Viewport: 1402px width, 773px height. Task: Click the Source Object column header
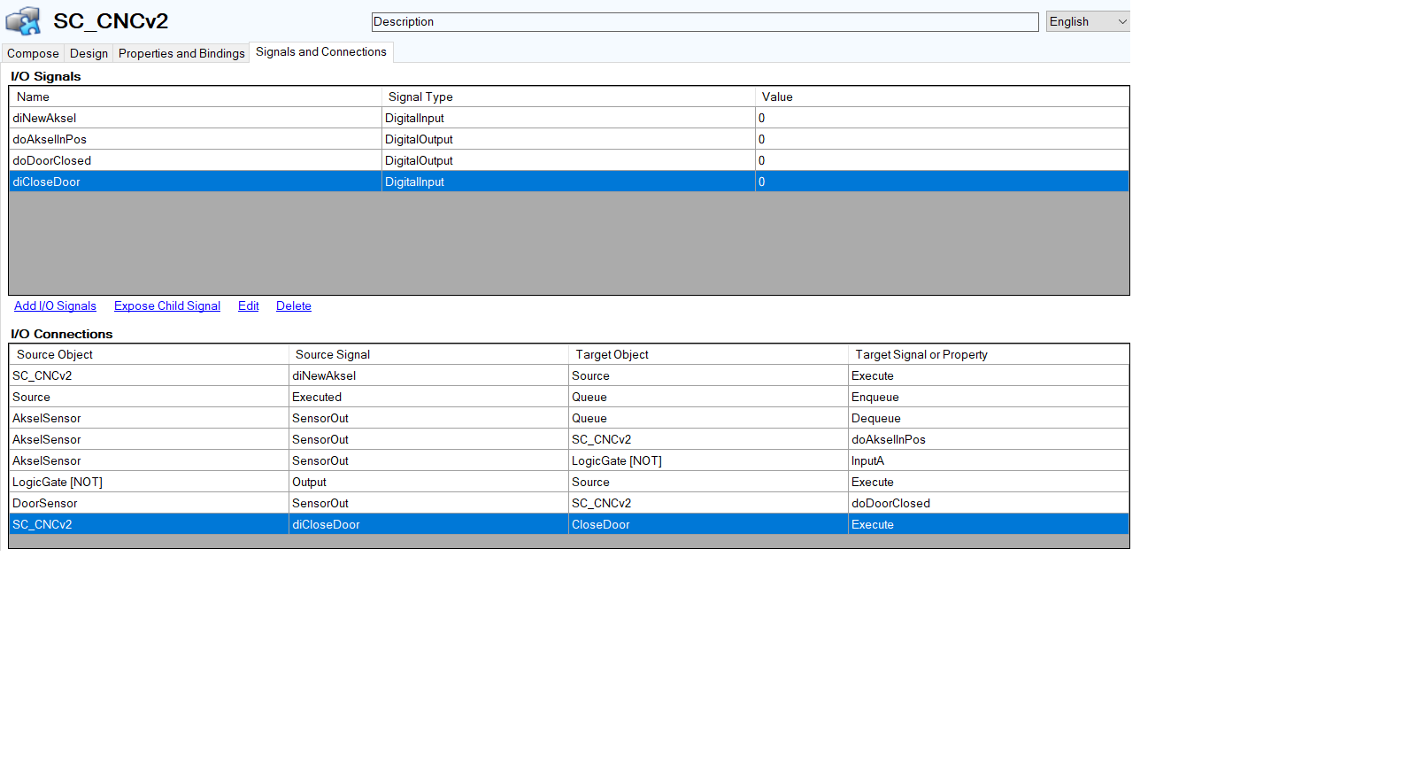pyautogui.click(x=149, y=354)
